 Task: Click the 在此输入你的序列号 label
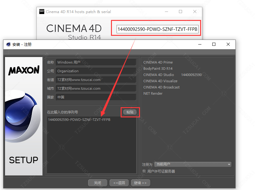point(62,112)
